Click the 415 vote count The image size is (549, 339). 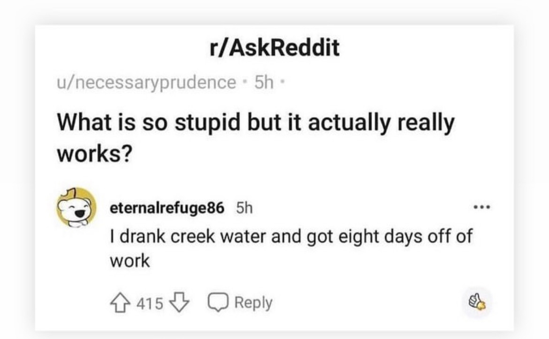150,303
